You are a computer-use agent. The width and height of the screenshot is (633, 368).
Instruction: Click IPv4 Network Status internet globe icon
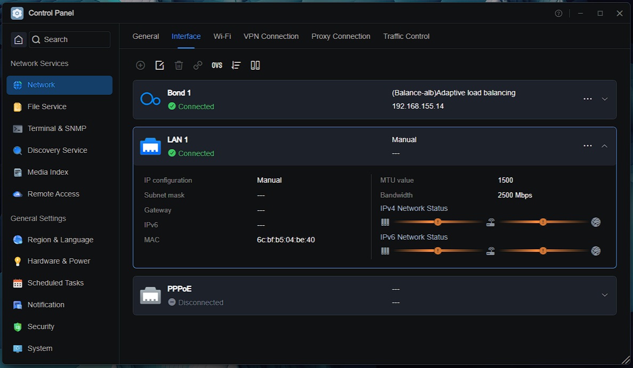[x=596, y=222]
